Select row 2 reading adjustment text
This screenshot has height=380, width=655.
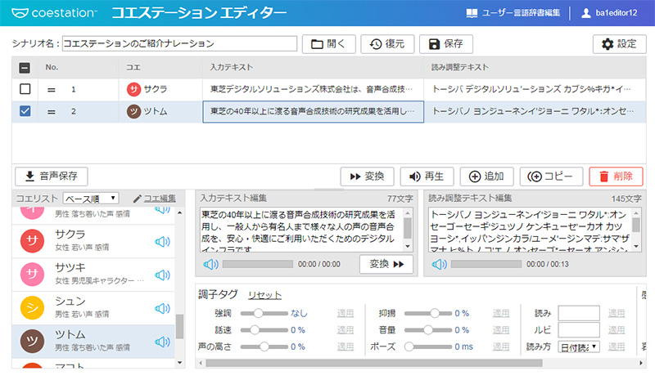pos(535,111)
